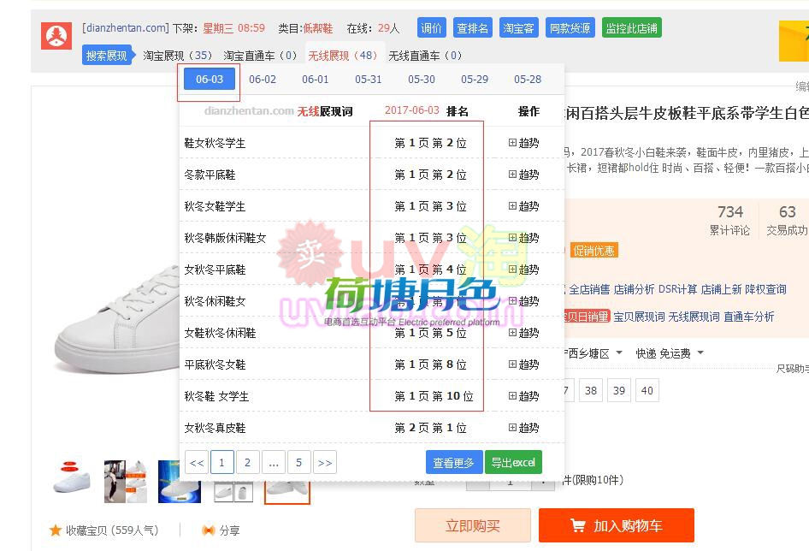The width and height of the screenshot is (809, 551).
Task: Click the 监控此店铺 green button
Action: (631, 28)
